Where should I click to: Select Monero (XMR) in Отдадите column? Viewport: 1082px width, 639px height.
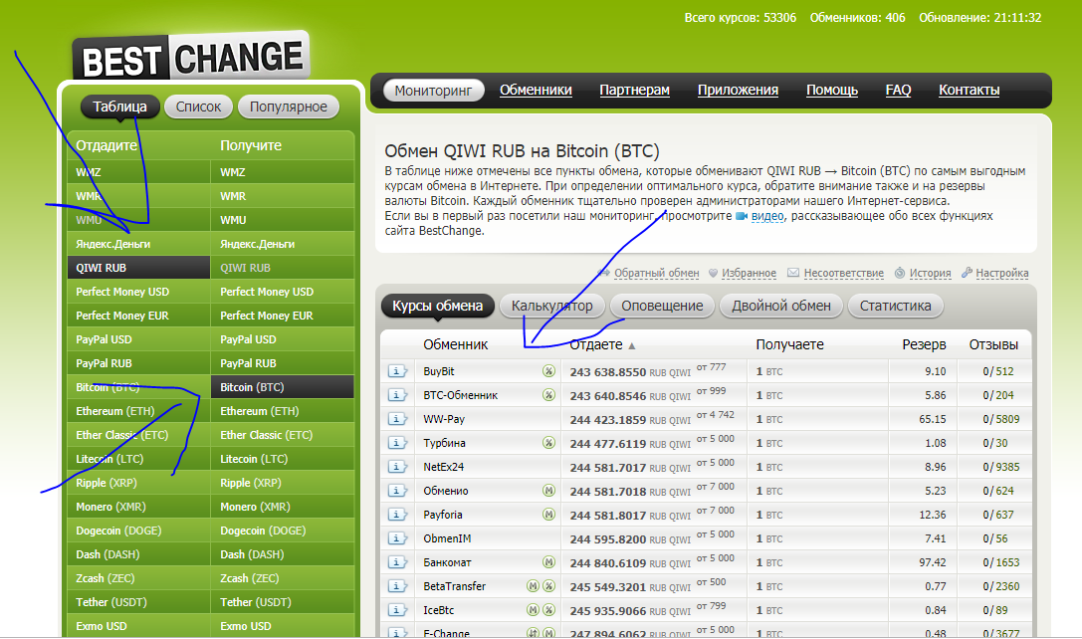pos(138,507)
